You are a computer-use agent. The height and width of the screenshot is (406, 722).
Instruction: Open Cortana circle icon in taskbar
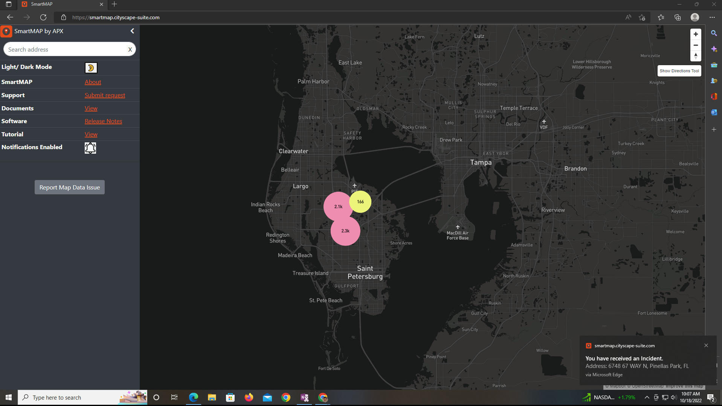click(x=156, y=397)
